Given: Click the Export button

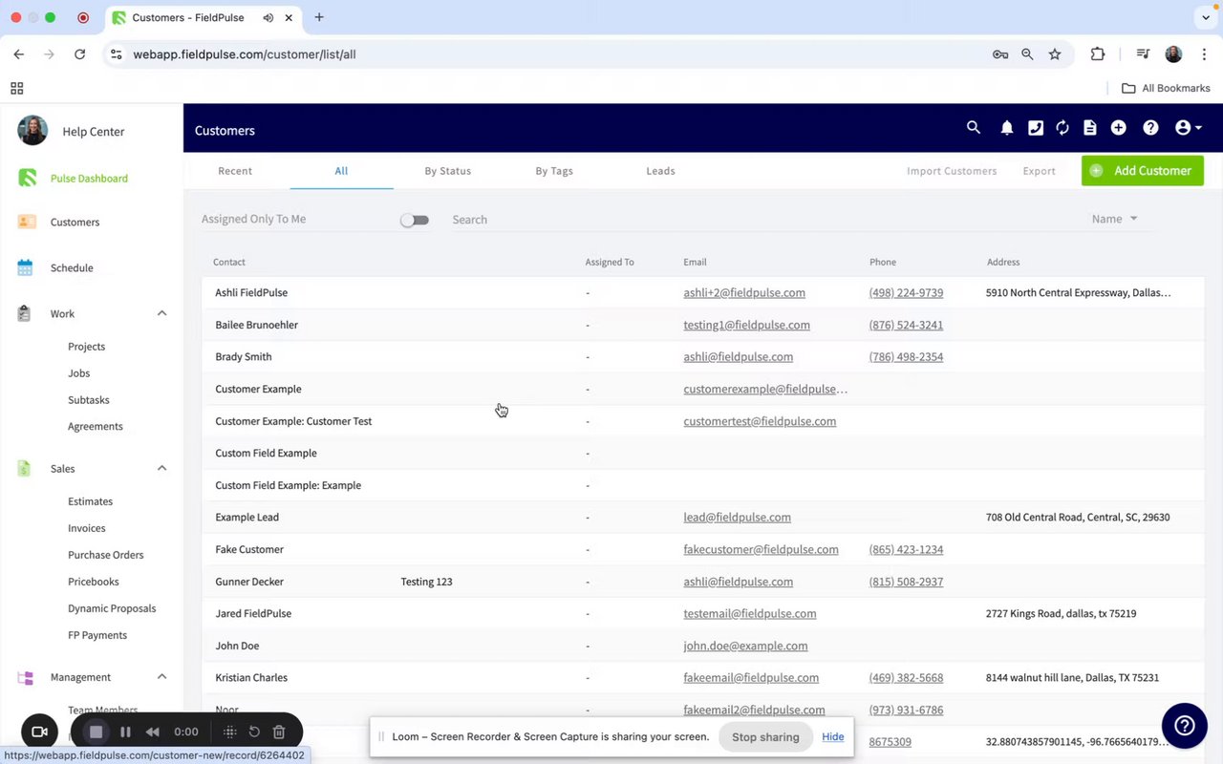Looking at the screenshot, I should click(x=1039, y=171).
